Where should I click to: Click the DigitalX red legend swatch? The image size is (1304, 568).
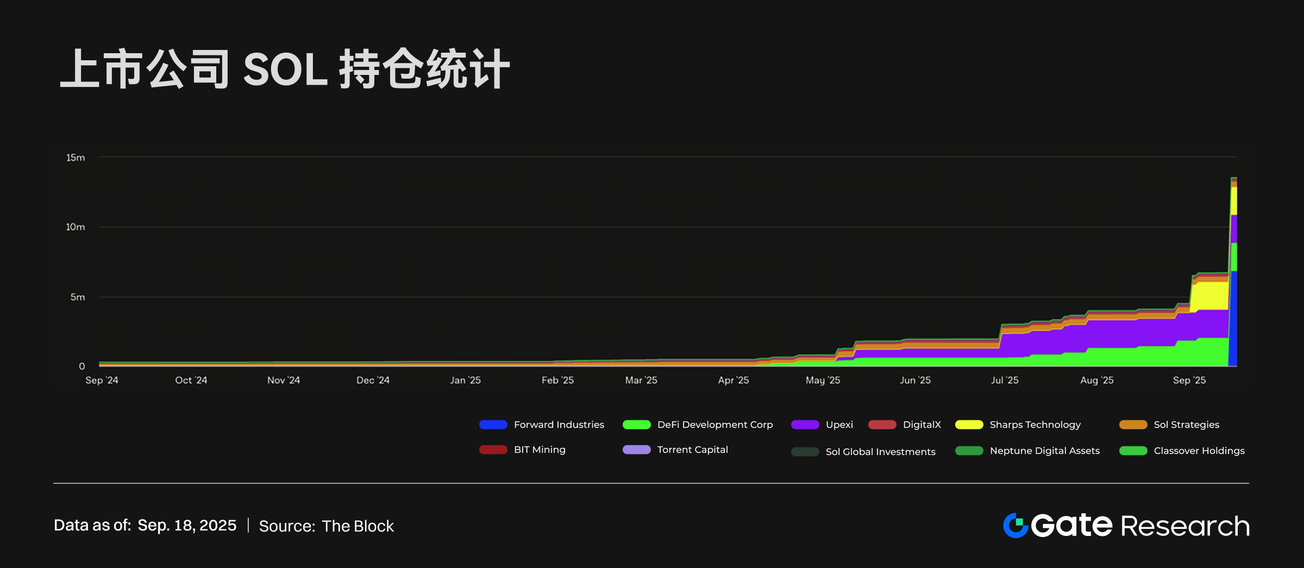[882, 425]
